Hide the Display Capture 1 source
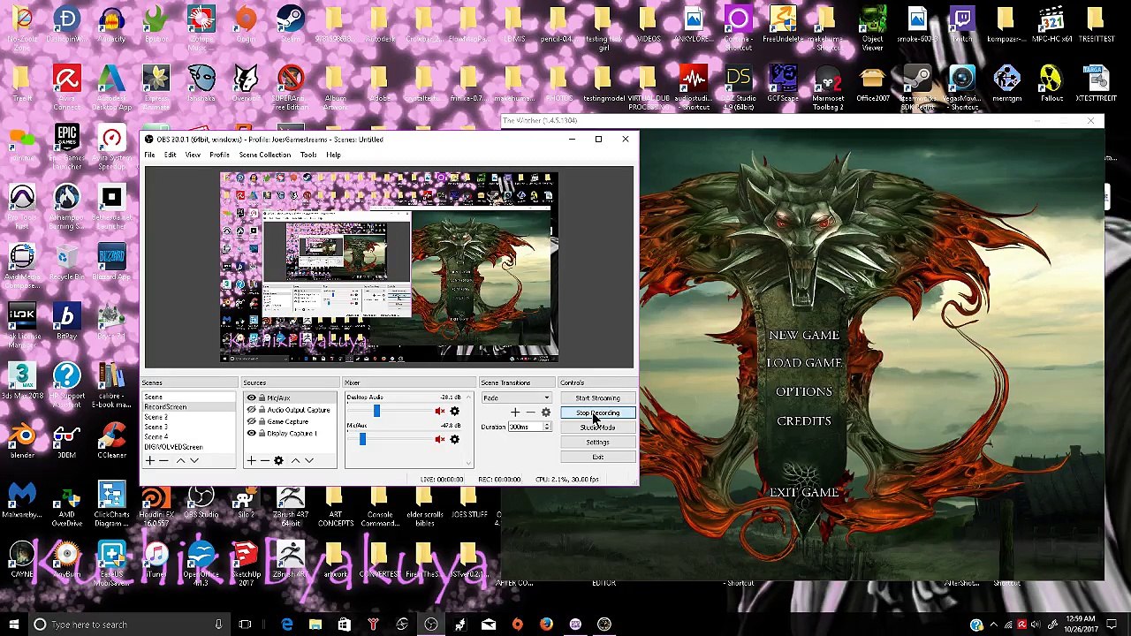This screenshot has width=1131, height=636. 252,433
